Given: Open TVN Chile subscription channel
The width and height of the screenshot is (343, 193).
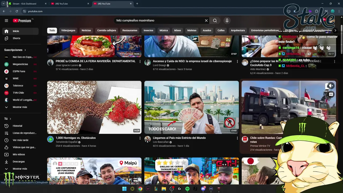Looking at the screenshot, I should [20, 93].
